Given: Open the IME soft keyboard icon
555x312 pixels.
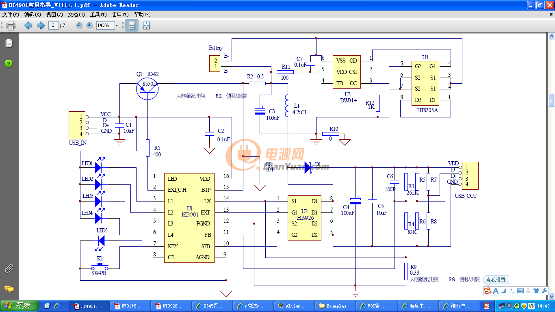Looking at the screenshot, I should point(520,291).
